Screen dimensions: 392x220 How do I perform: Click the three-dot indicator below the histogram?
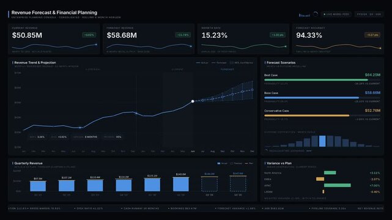[x=309, y=151]
